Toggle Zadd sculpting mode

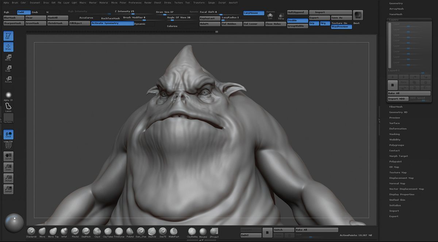pos(23,12)
